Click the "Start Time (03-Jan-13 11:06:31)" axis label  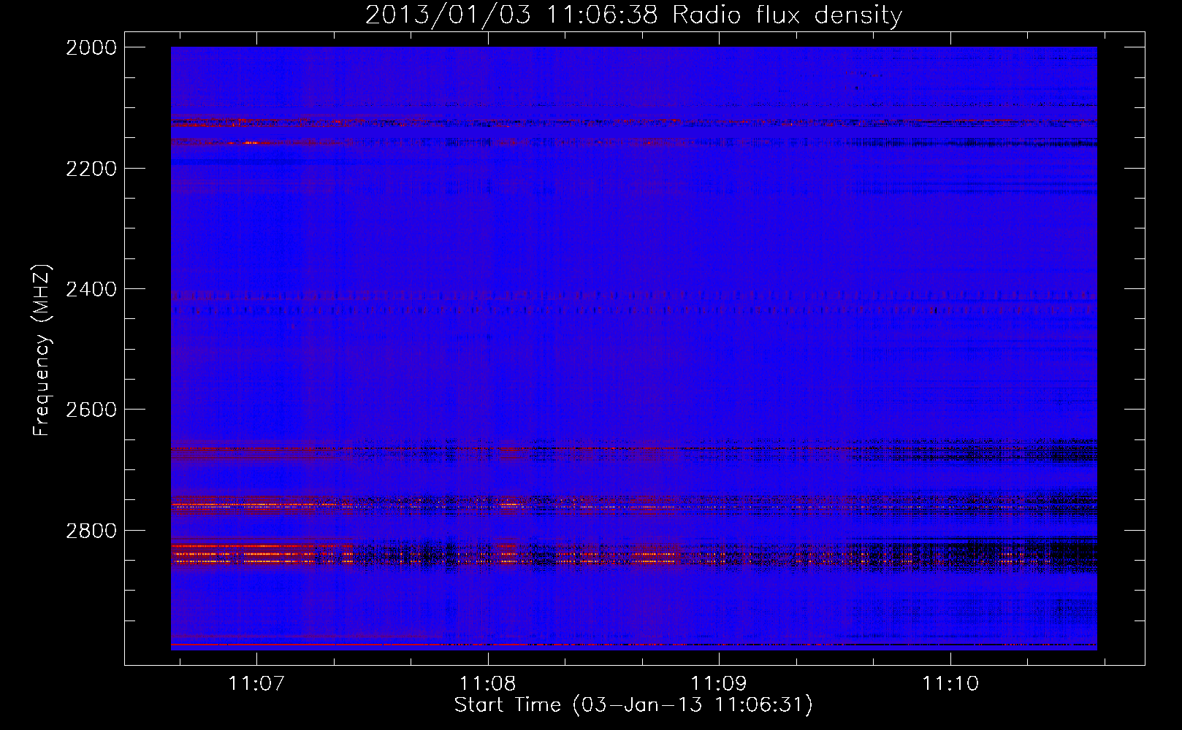(x=633, y=705)
